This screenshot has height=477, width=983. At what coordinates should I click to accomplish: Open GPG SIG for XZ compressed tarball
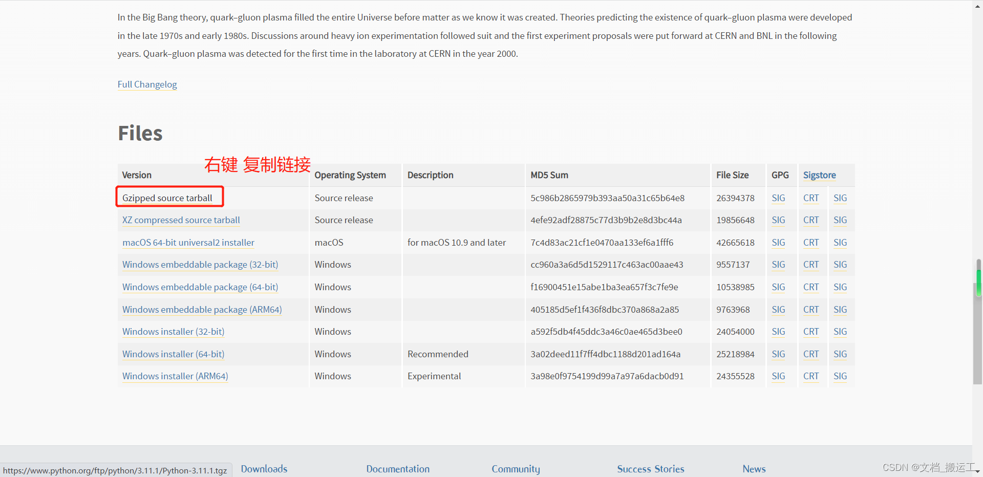[778, 220]
